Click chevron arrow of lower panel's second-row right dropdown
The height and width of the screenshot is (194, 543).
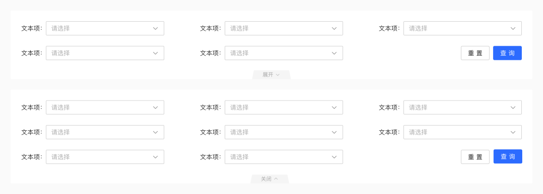pyautogui.click(x=513, y=132)
